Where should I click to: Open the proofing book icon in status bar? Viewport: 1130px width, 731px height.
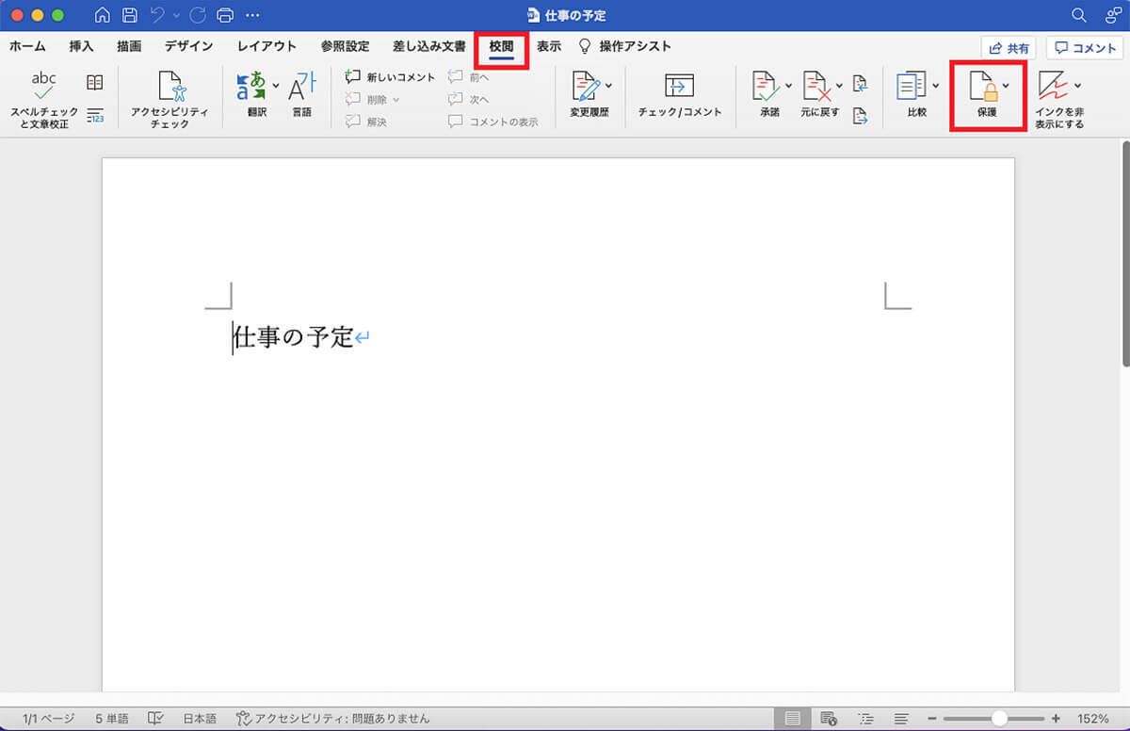[156, 718]
